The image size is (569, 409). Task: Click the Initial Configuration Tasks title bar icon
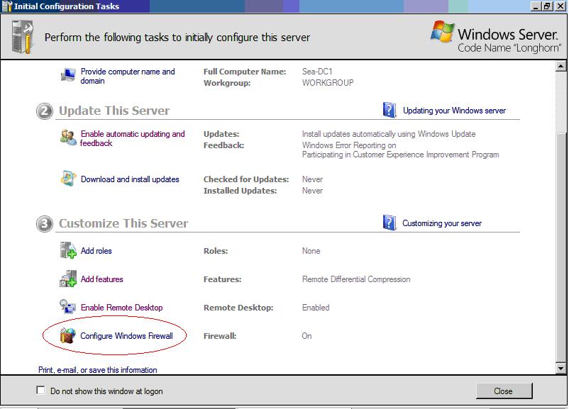click(x=7, y=6)
